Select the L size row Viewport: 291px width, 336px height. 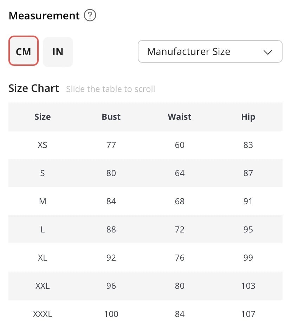145,229
